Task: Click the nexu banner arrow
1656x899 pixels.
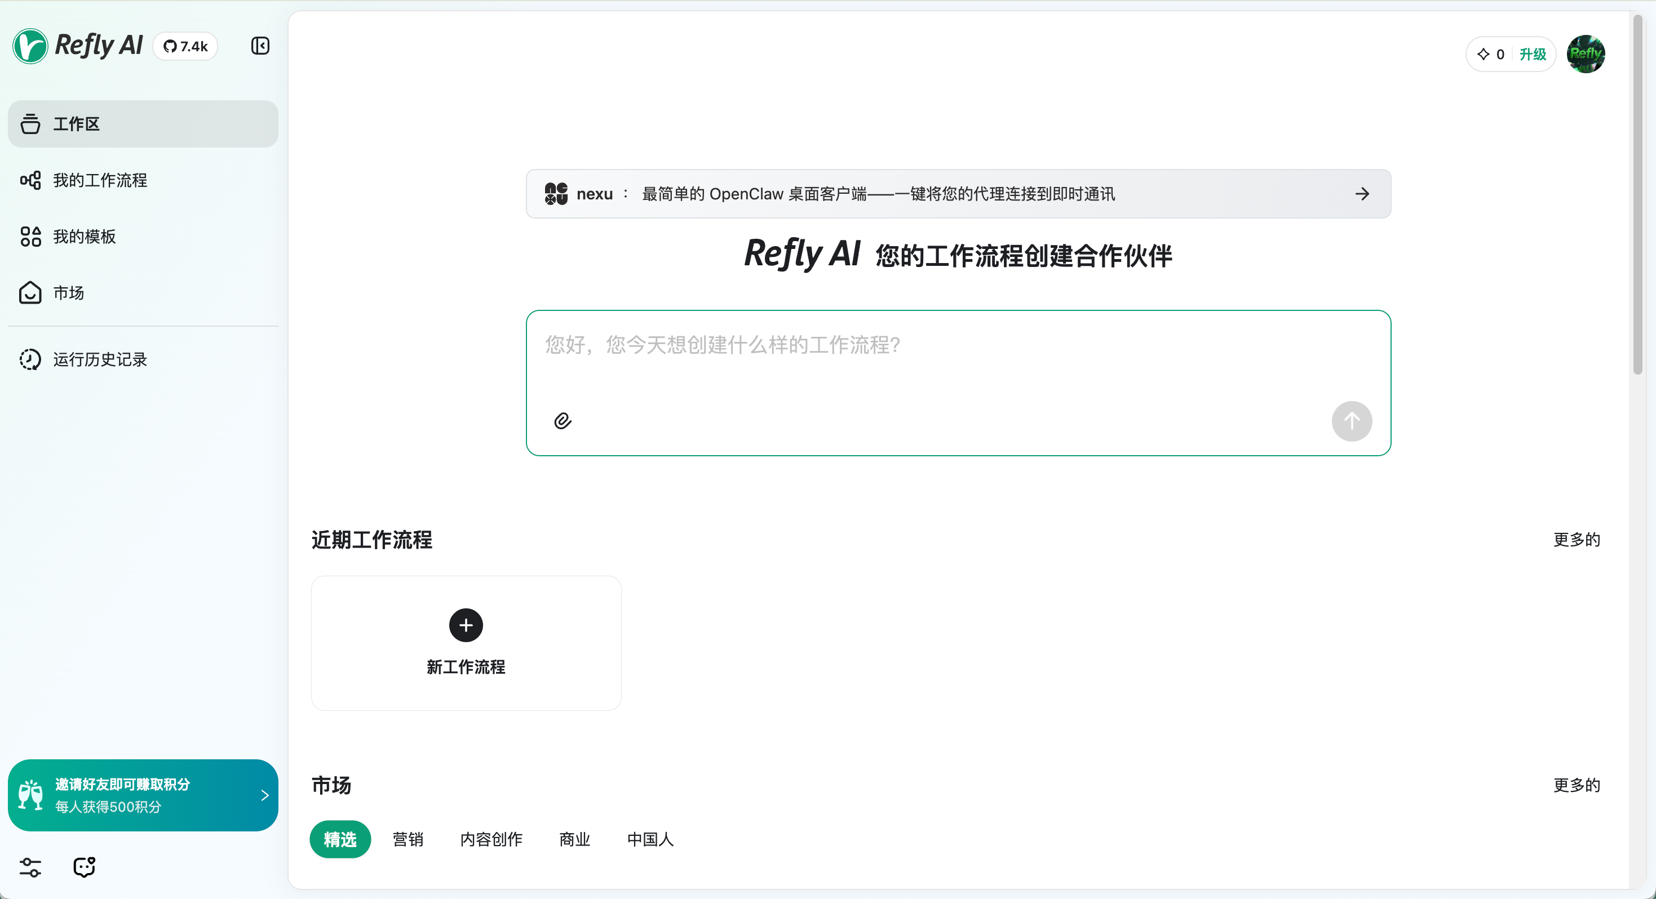Action: tap(1362, 194)
